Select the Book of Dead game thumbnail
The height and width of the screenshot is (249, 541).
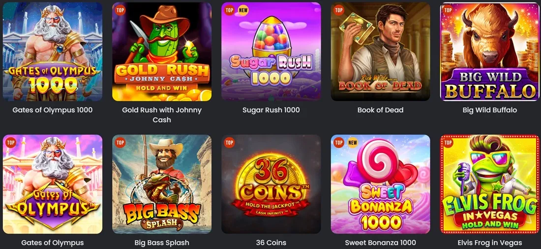[x=381, y=51]
